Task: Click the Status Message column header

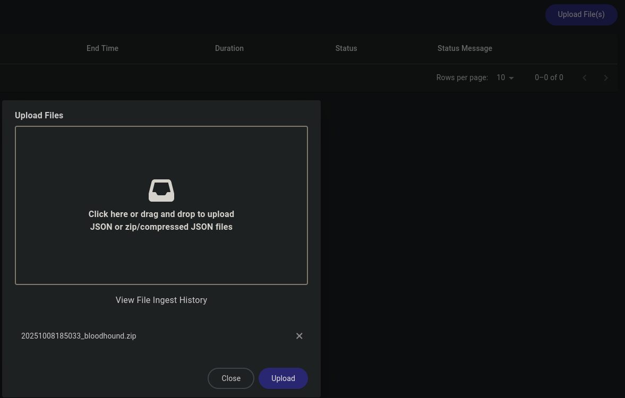Action: 464,48
